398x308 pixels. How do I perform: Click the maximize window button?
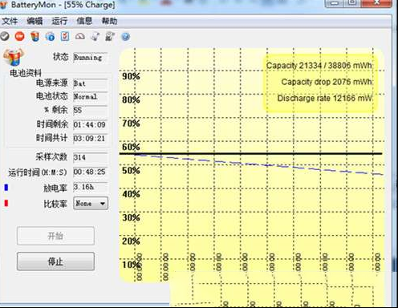(x=352, y=3)
